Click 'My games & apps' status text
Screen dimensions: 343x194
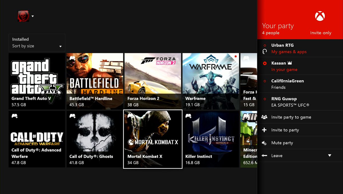coord(289,52)
